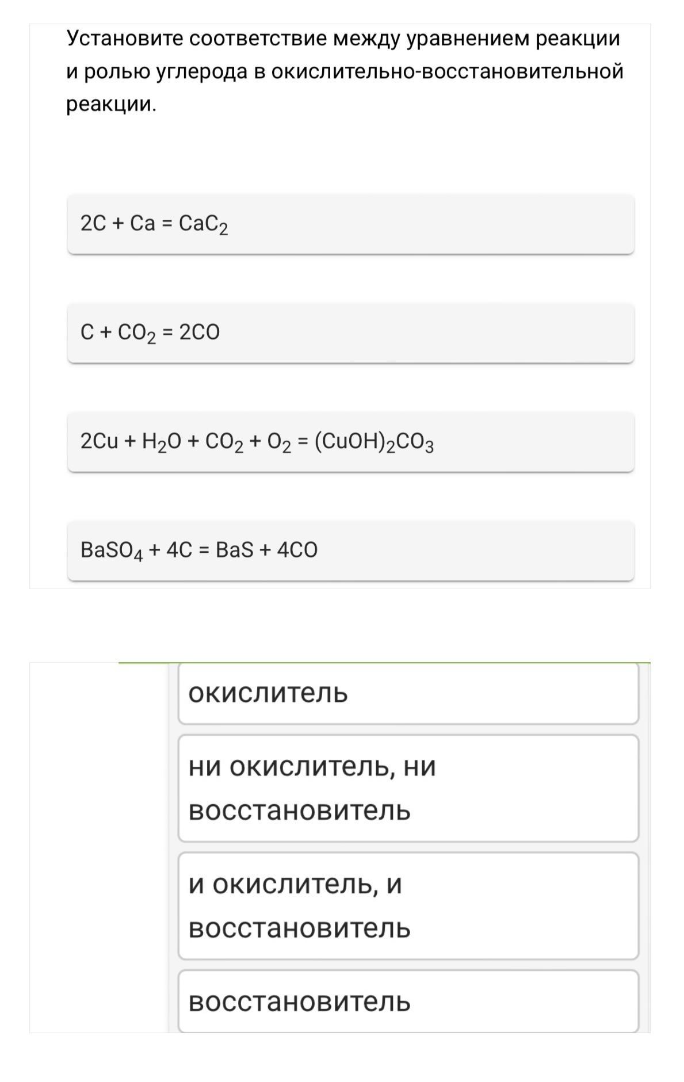684x1082 pixels.
Task: Tap the BaSO4 reactant in fourth equation
Action: [x=111, y=551]
